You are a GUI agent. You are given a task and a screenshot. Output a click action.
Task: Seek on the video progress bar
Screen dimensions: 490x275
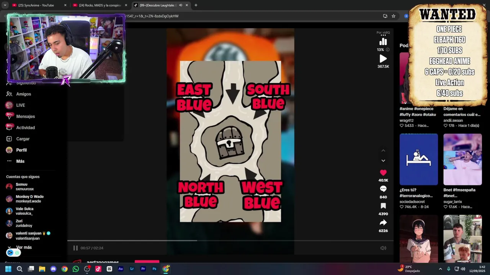(x=230, y=241)
